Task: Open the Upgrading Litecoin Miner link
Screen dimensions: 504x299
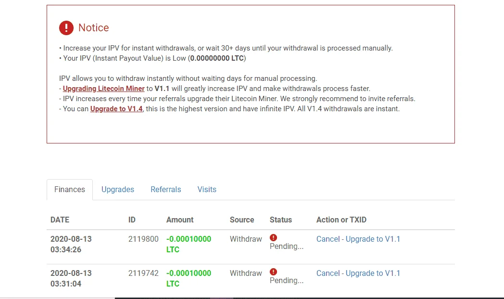Action: [x=103, y=89]
